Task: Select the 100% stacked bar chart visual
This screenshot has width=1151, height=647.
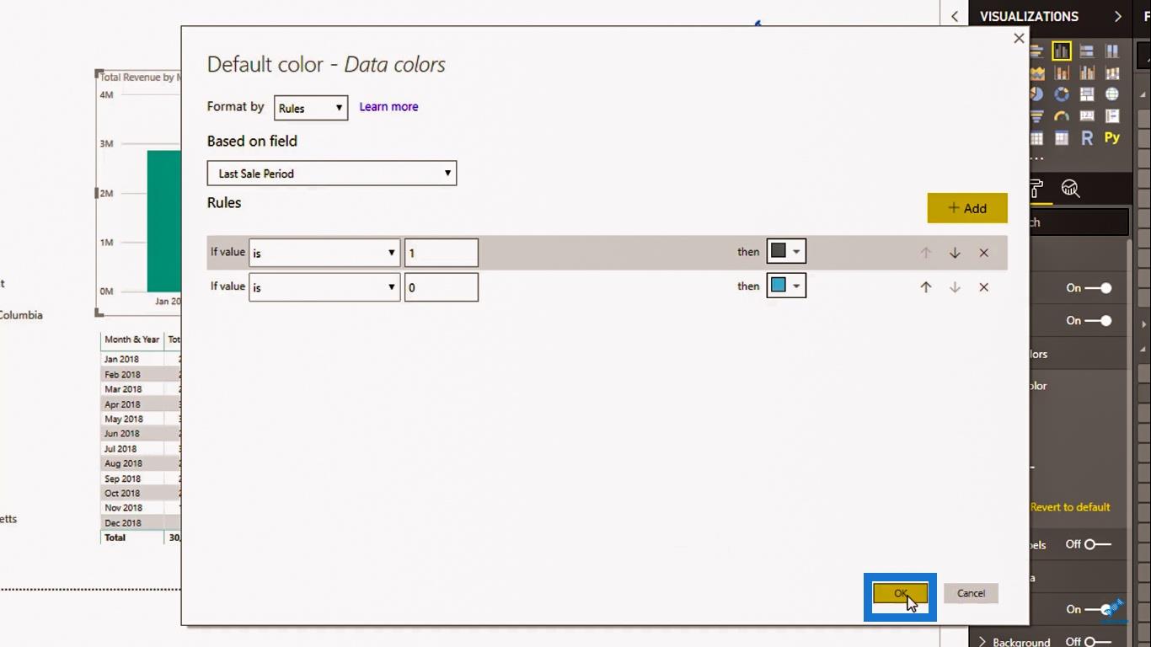Action: click(1087, 51)
